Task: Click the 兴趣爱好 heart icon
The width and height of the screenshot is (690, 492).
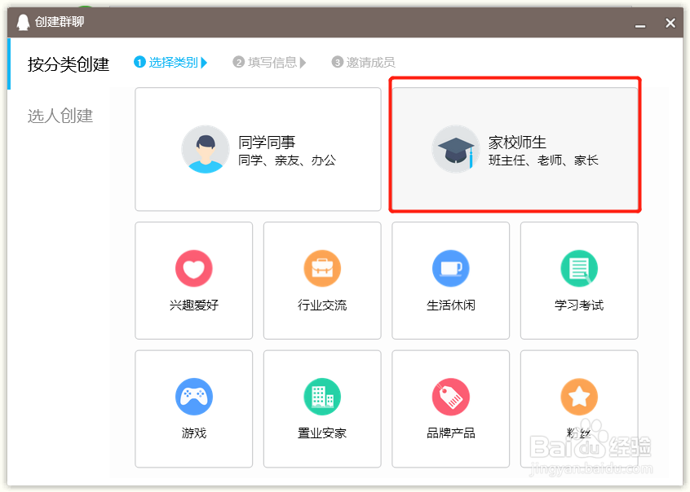Action: [x=193, y=268]
